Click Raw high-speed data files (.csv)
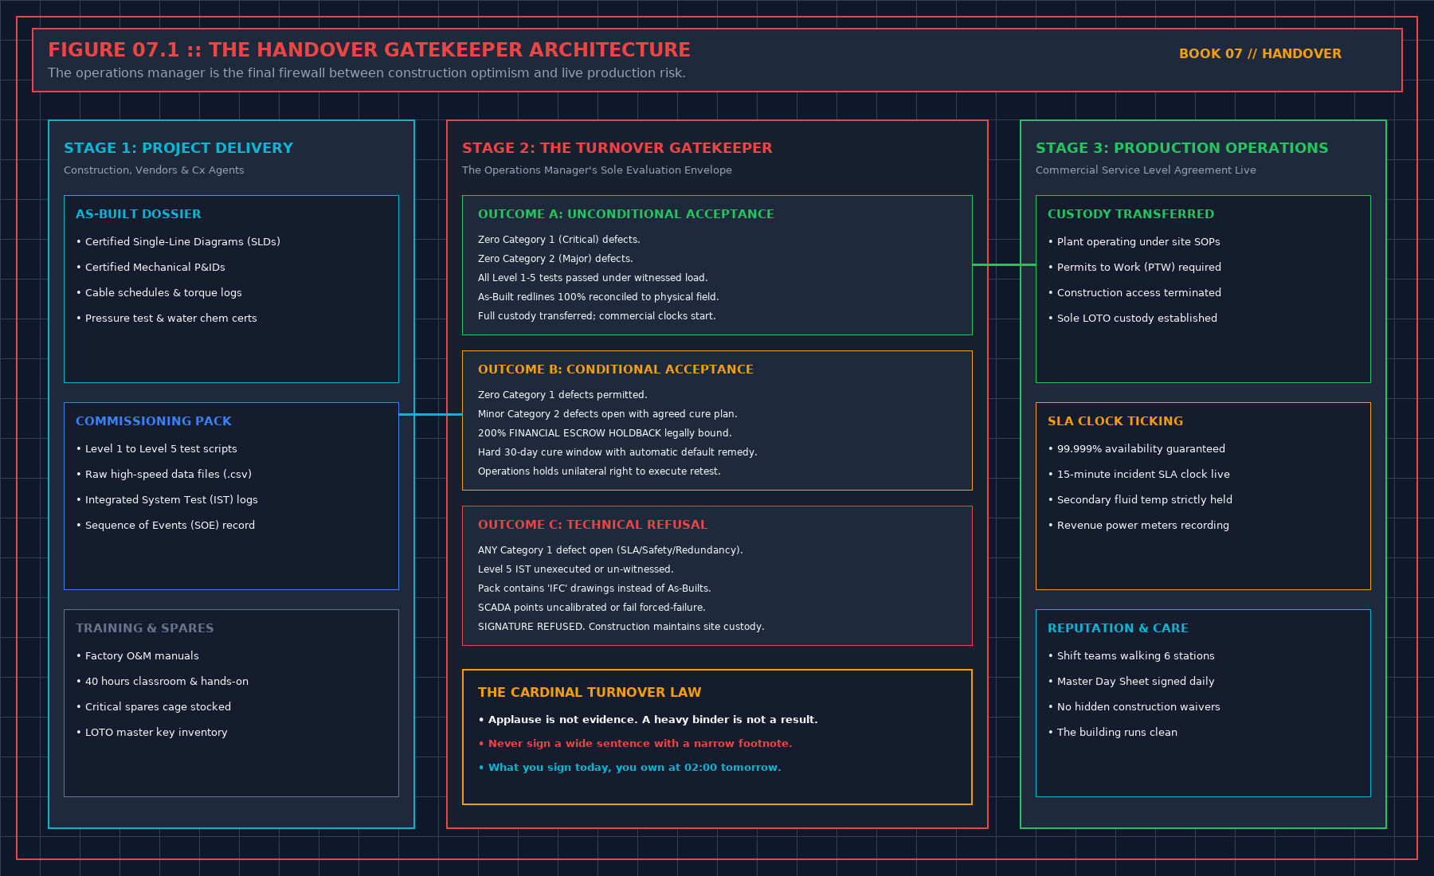1434x876 pixels. pos(163,475)
